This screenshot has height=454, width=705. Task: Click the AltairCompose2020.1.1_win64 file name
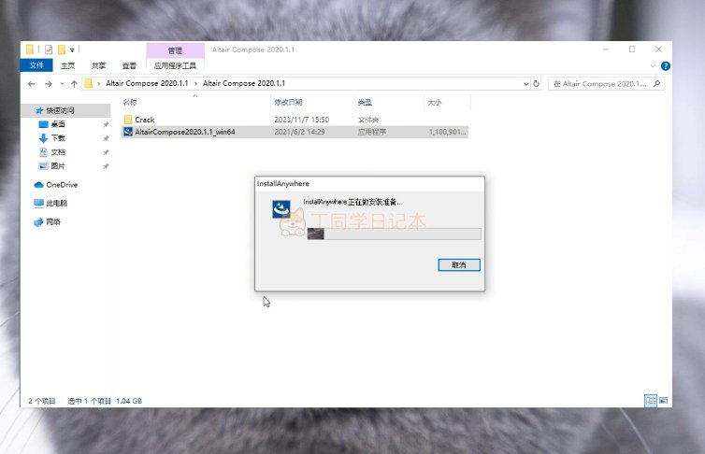[x=185, y=132]
